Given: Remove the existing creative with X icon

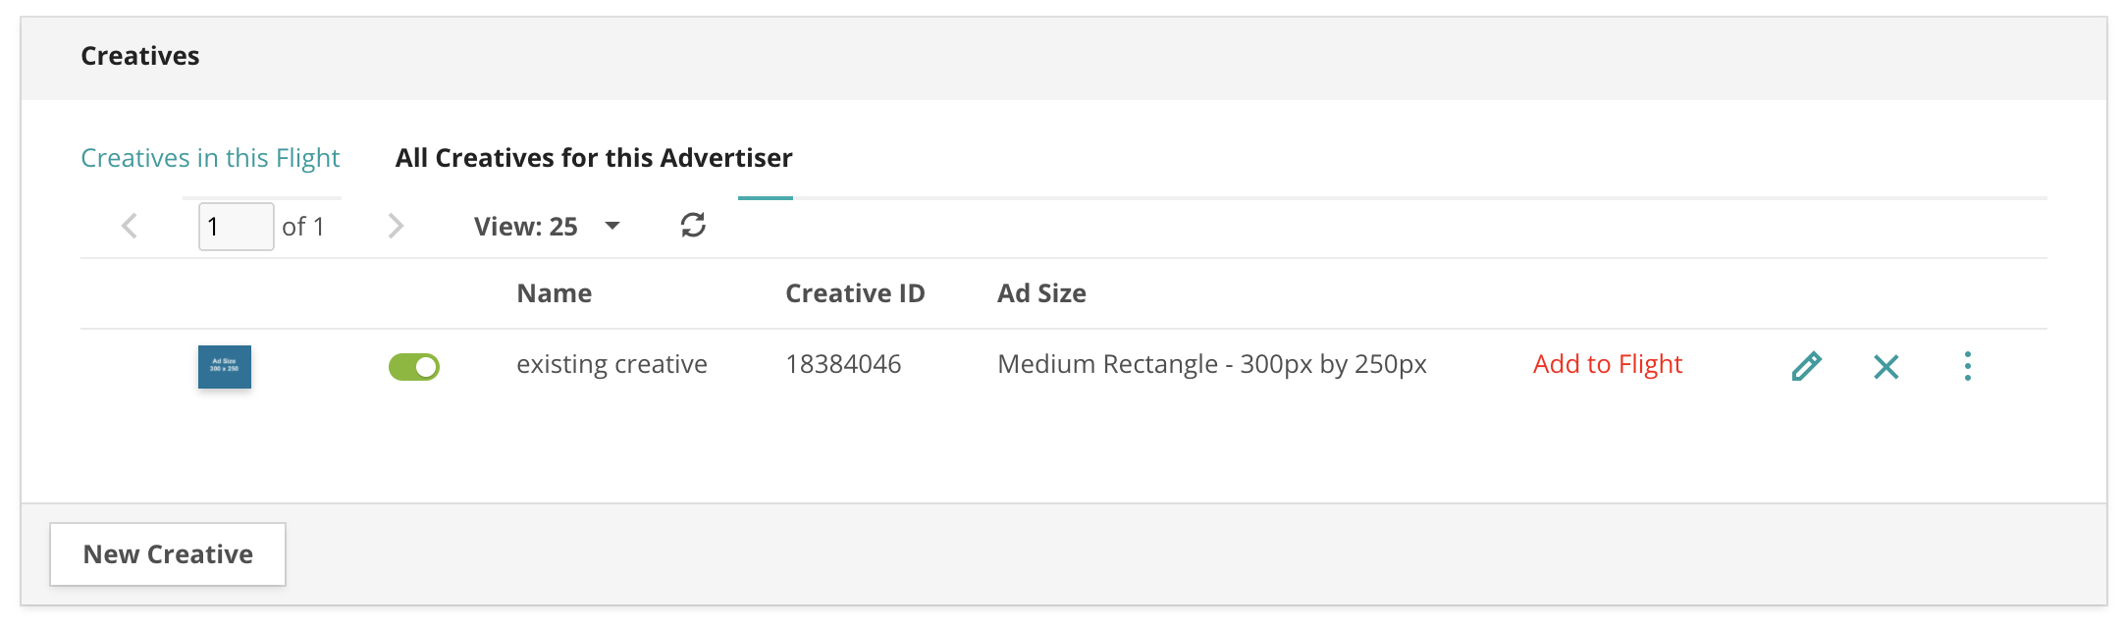Looking at the screenshot, I should click(1885, 367).
